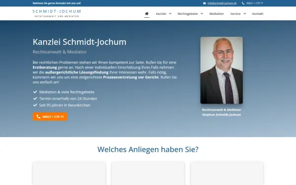Image resolution: width=296 pixels, height=185 pixels.
Task: Click the top bar phone number 06821 / 270 71
Action: [x=255, y=3]
